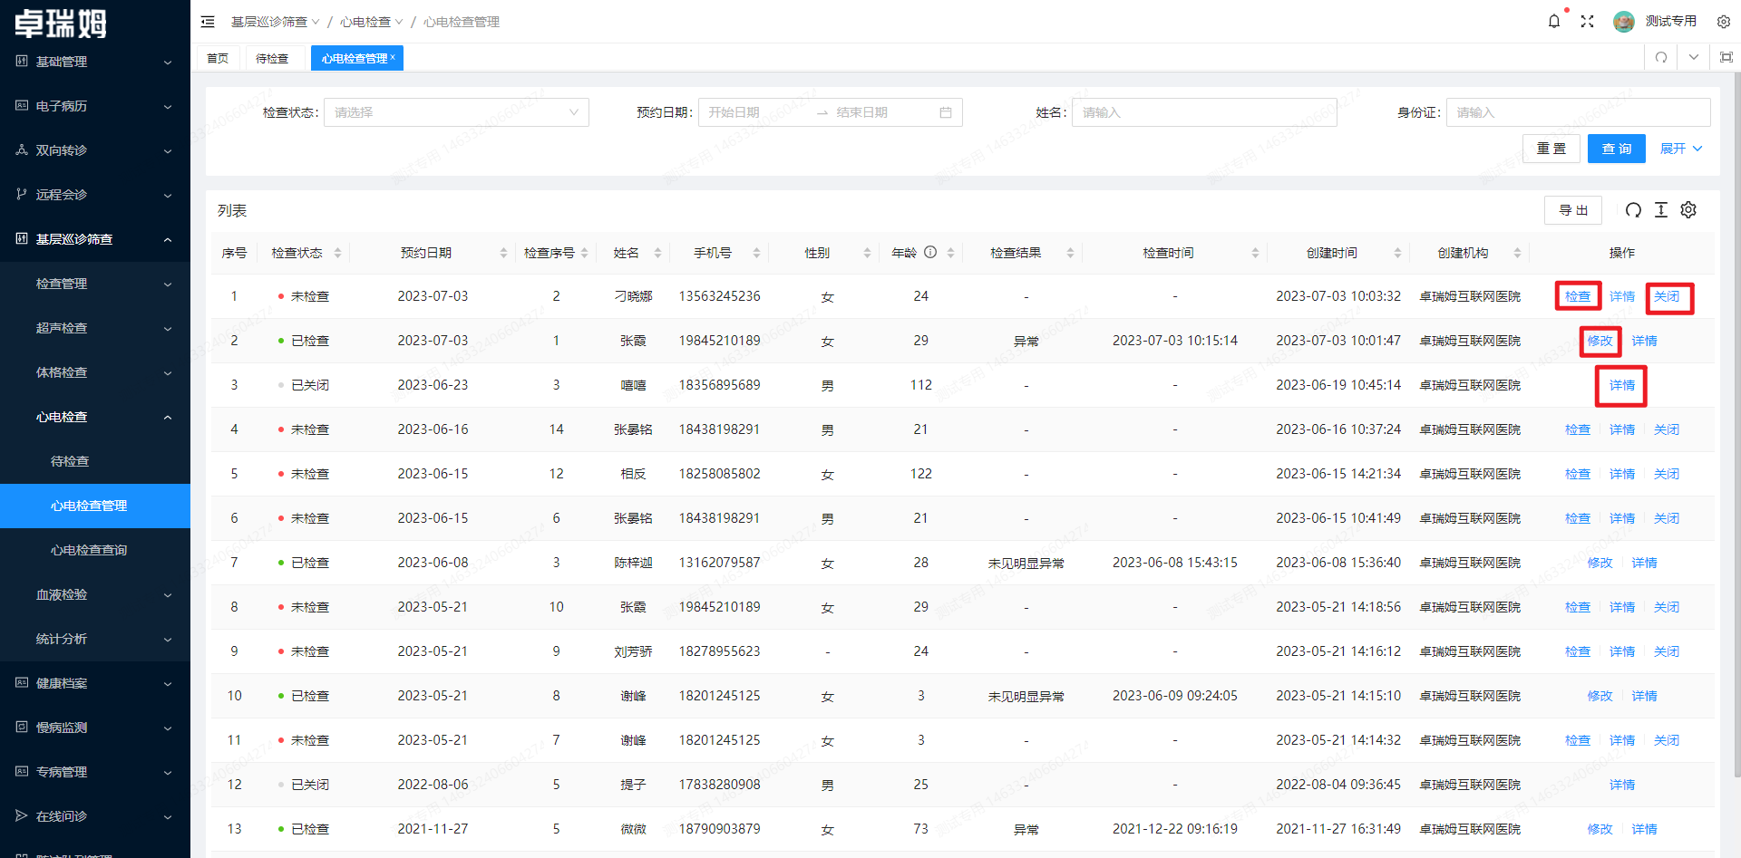Screen dimensions: 1741x858
Task: Expand 在线问诊 sidebar menu
Action: click(95, 816)
